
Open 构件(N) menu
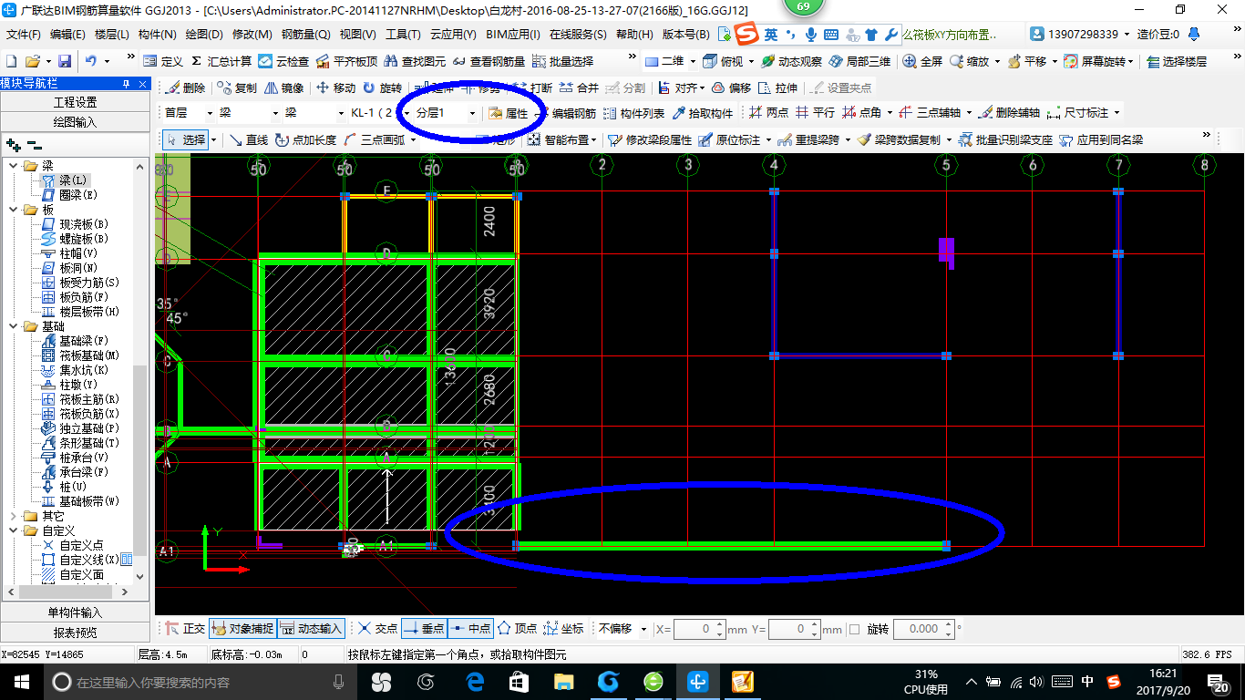(157, 35)
